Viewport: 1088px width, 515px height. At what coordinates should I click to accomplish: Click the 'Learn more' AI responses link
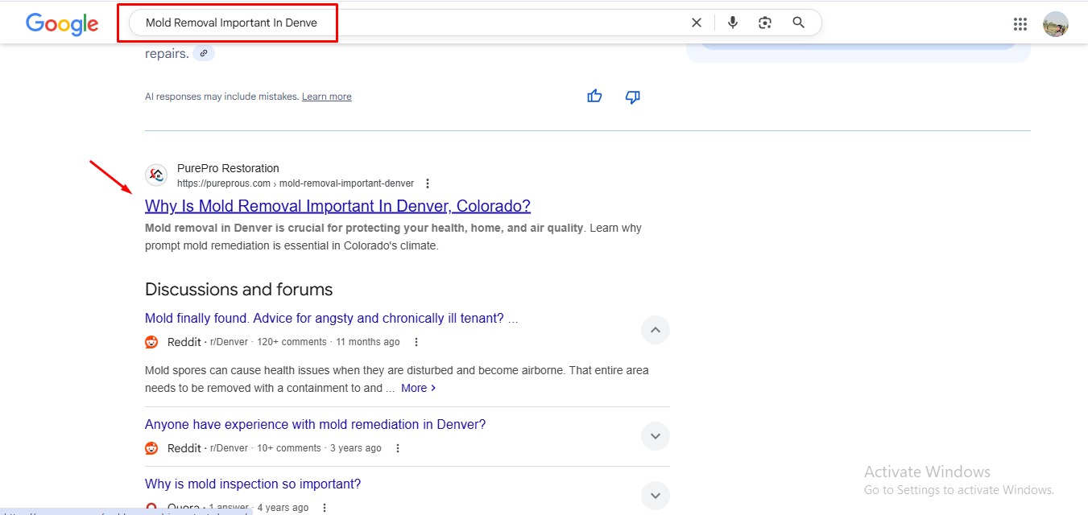click(326, 97)
